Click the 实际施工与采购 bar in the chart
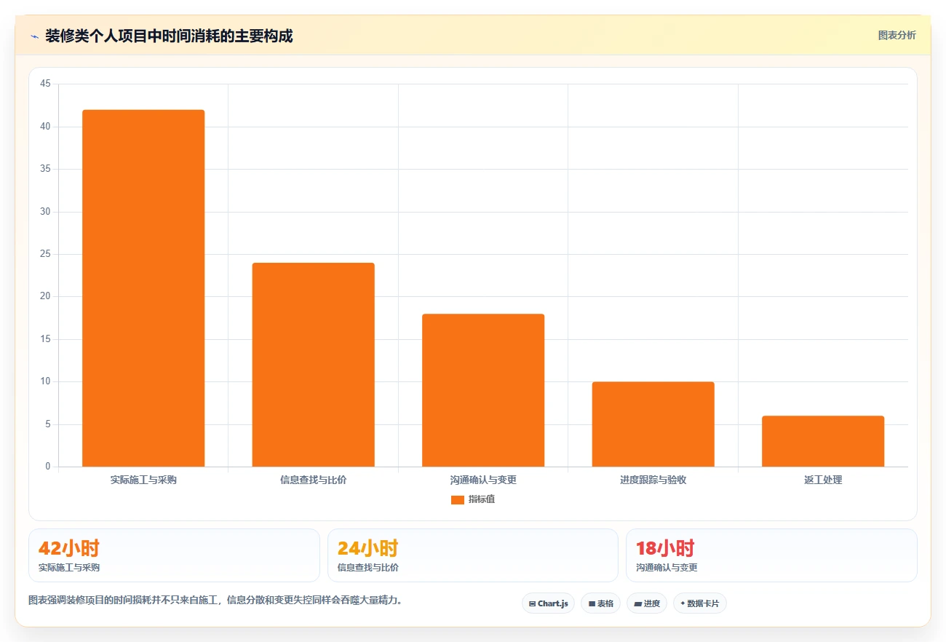The image size is (946, 642). click(x=143, y=288)
